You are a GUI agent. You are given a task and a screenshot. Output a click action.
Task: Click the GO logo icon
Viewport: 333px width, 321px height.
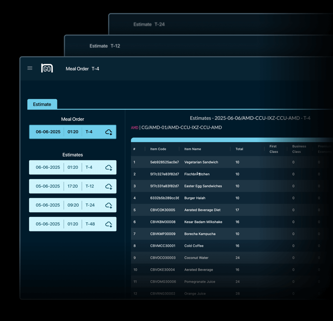tap(47, 68)
